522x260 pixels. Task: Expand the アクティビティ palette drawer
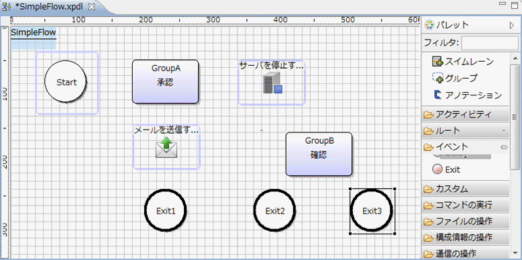tap(466, 114)
